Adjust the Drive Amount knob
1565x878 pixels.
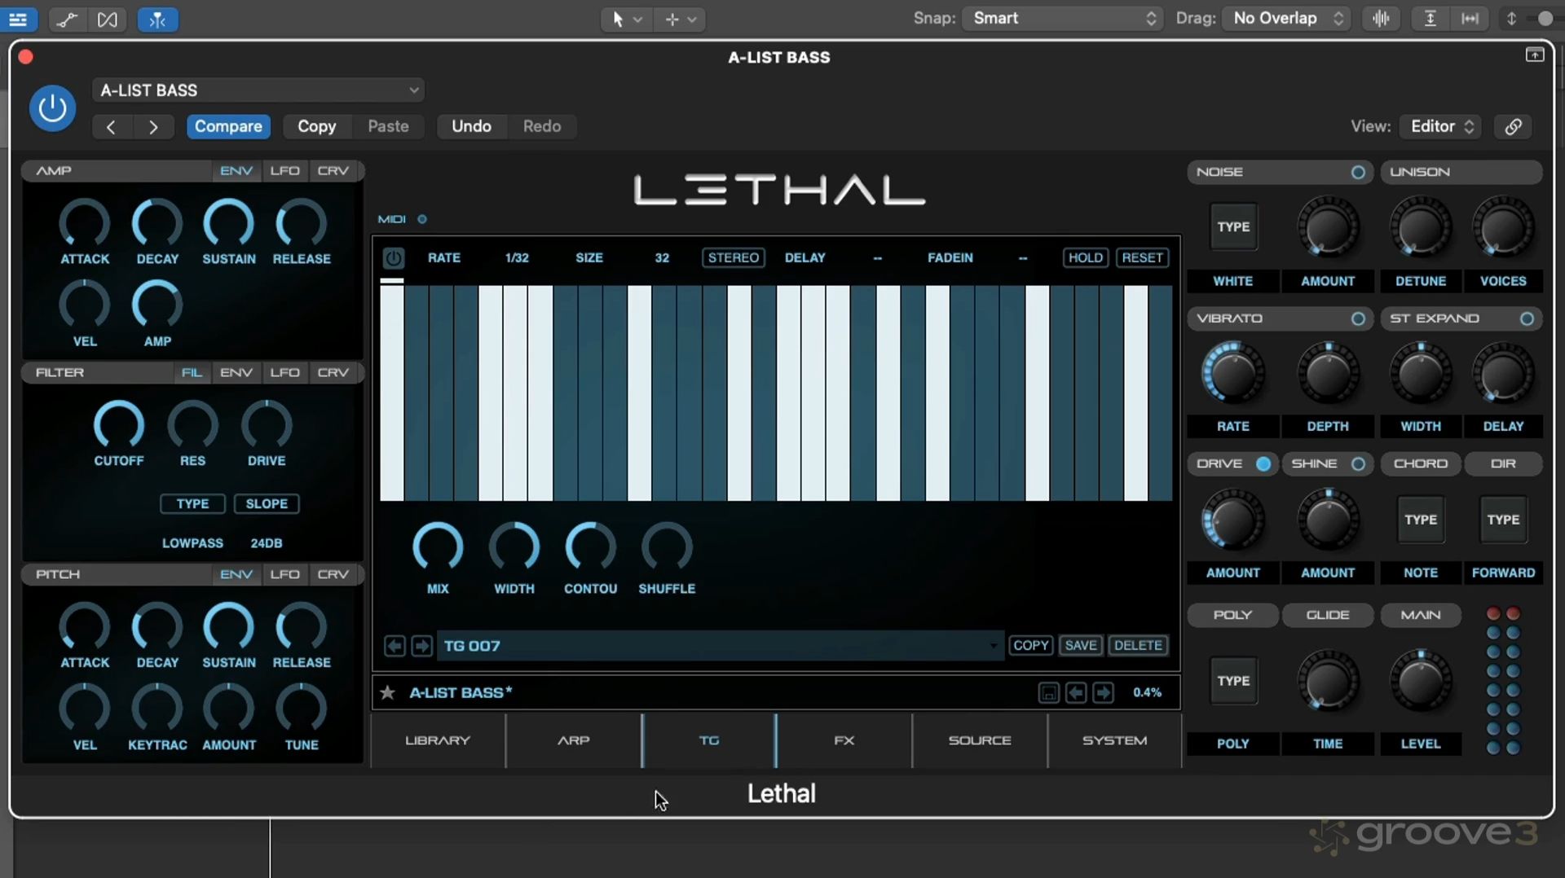[x=1233, y=520]
